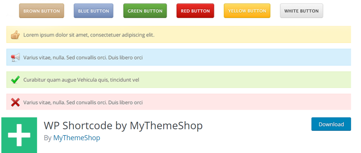Viewport: 361px width, 153px height.
Task: Download the WP Shortcode plugin
Action: coord(331,124)
